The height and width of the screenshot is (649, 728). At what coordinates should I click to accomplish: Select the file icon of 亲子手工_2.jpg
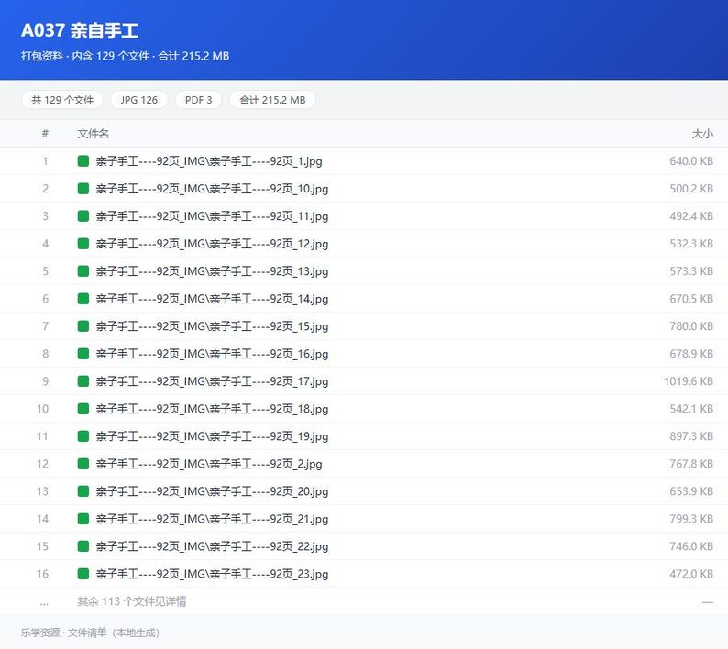coord(83,464)
